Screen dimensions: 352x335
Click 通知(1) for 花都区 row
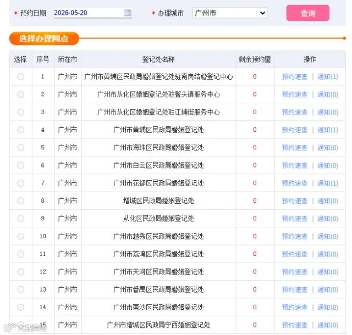[328, 183]
